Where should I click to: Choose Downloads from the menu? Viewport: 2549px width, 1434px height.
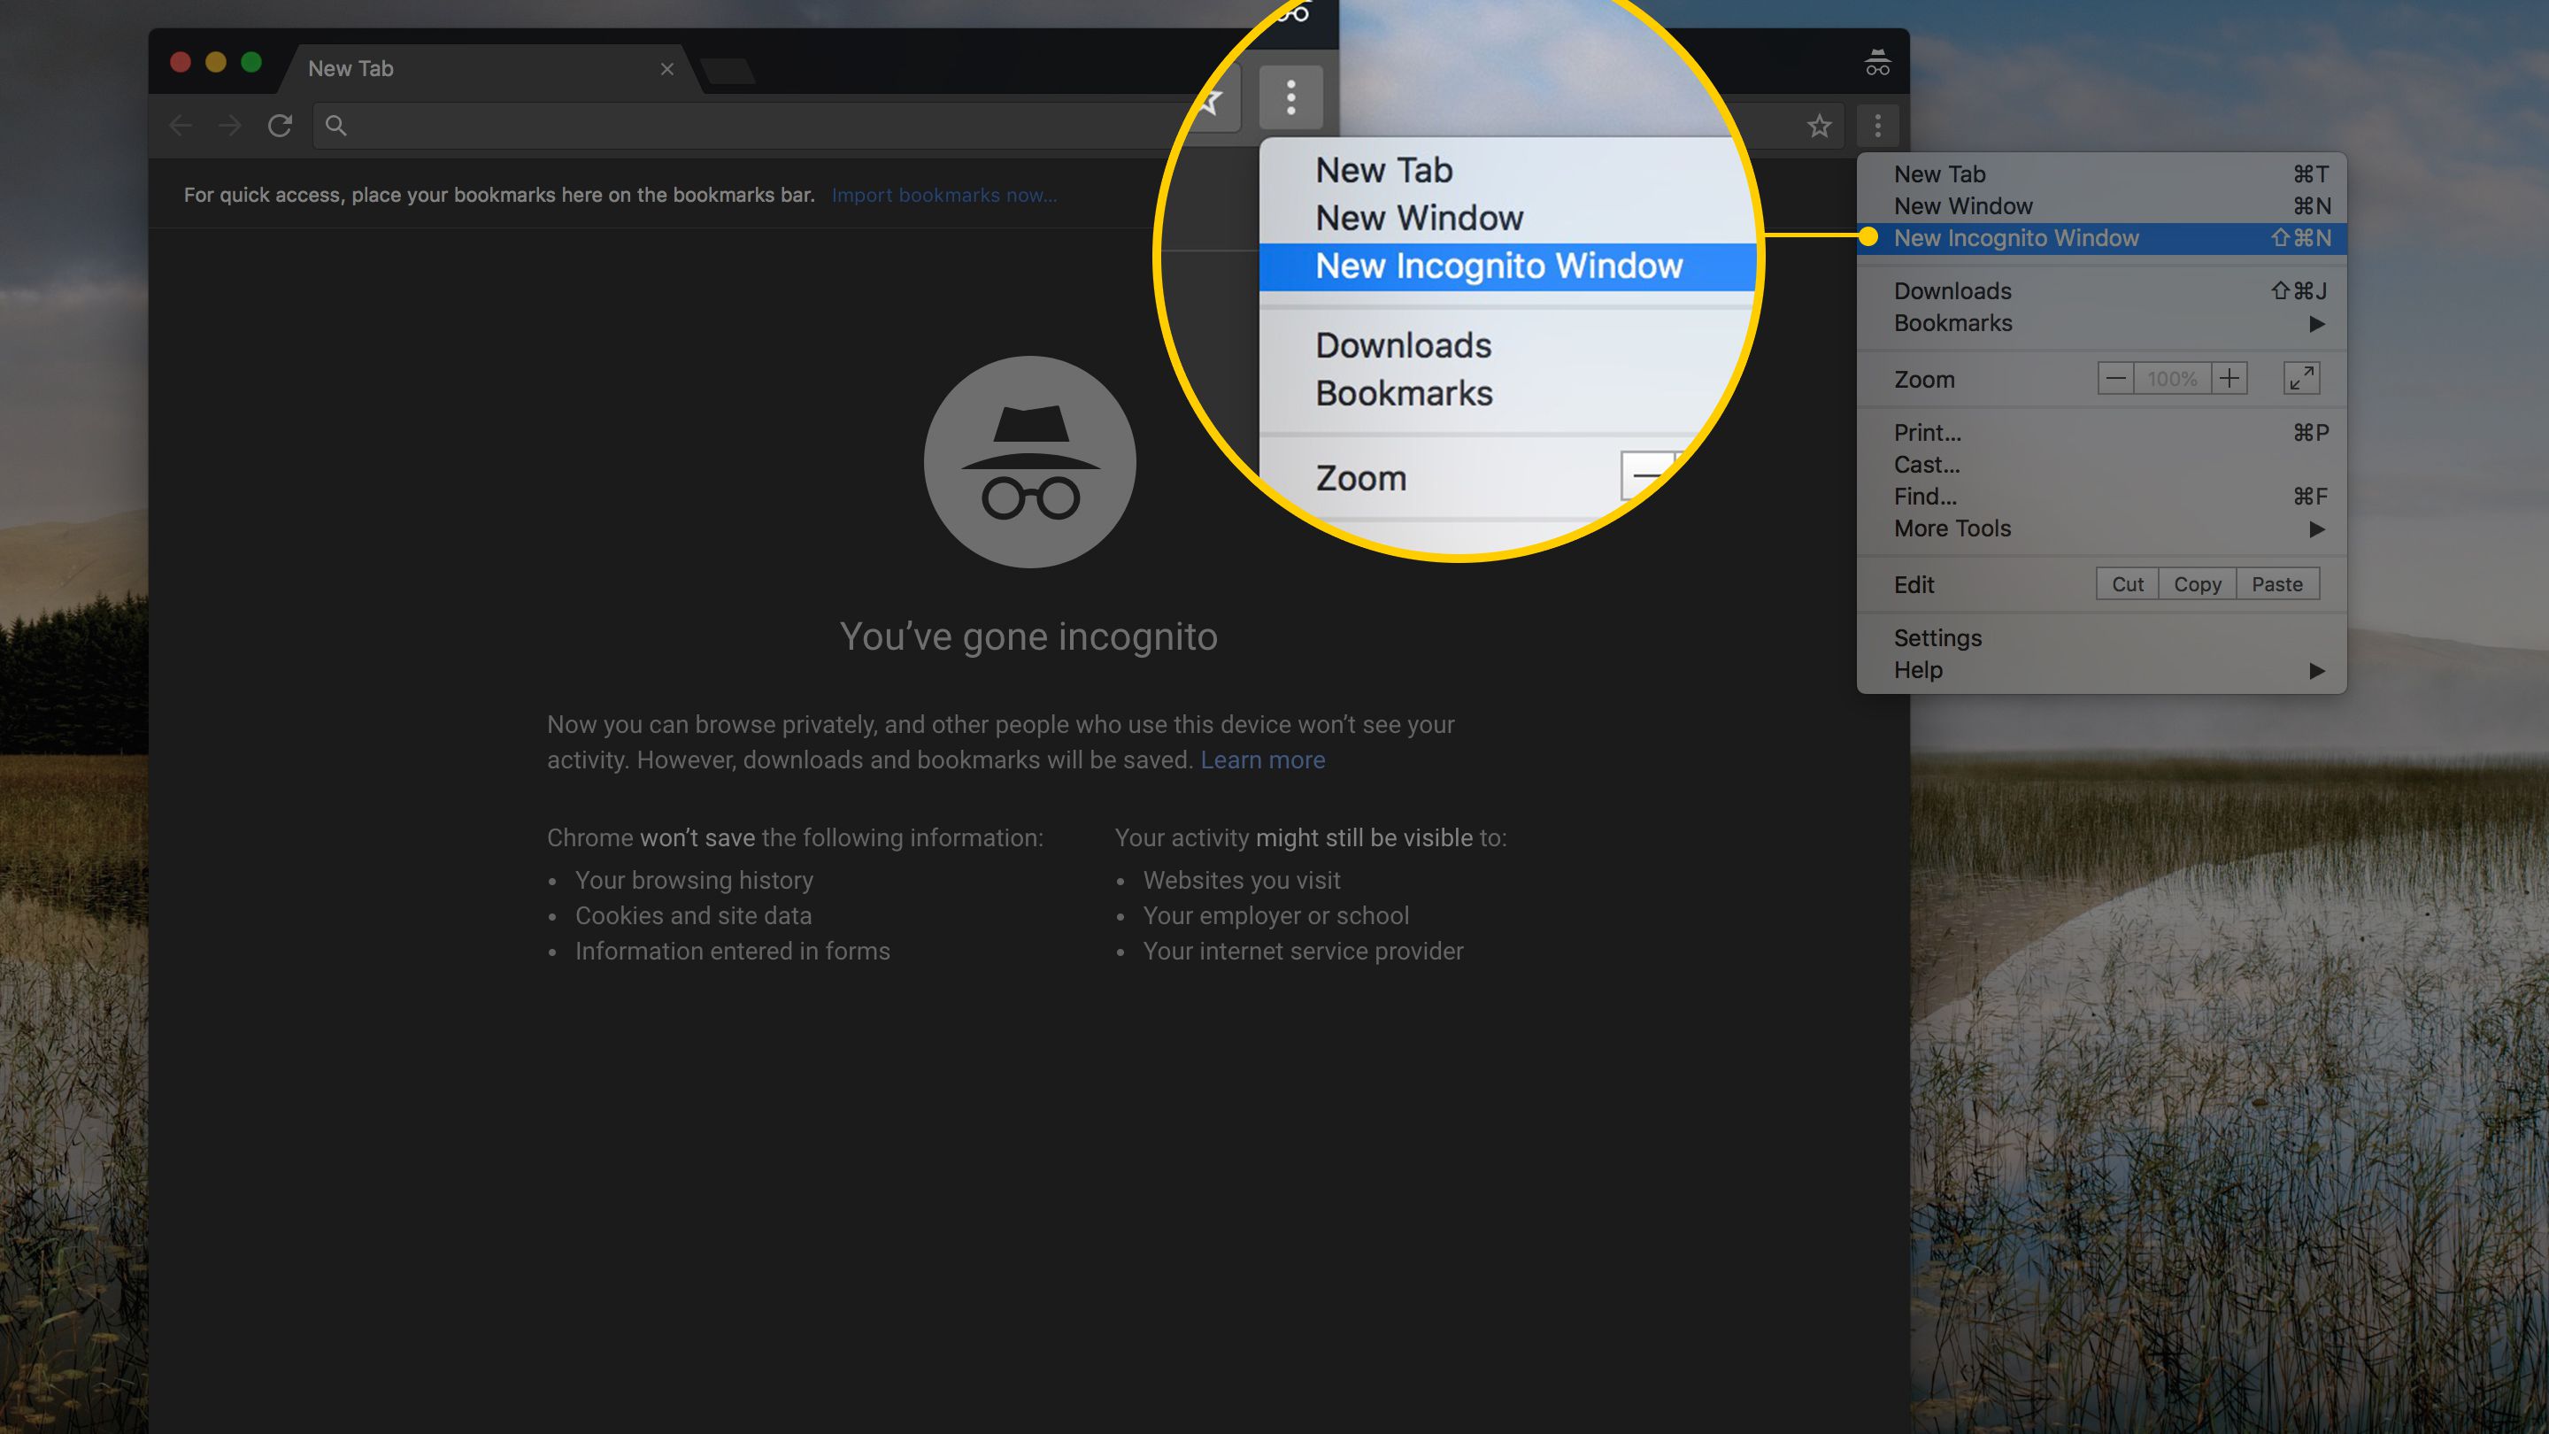click(1952, 291)
